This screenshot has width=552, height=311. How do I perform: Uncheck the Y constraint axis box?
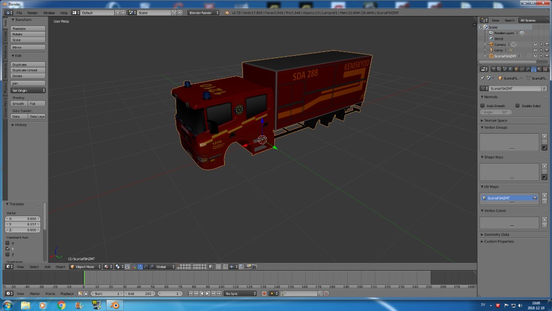point(7,249)
